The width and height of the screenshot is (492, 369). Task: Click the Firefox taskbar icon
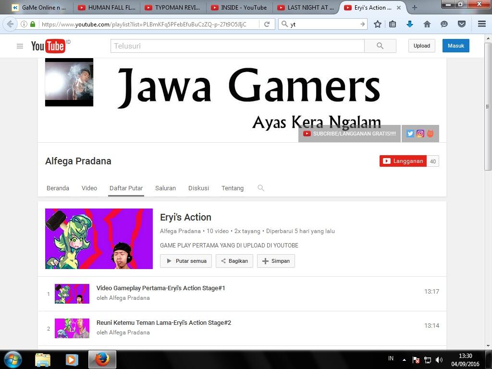pyautogui.click(x=102, y=359)
